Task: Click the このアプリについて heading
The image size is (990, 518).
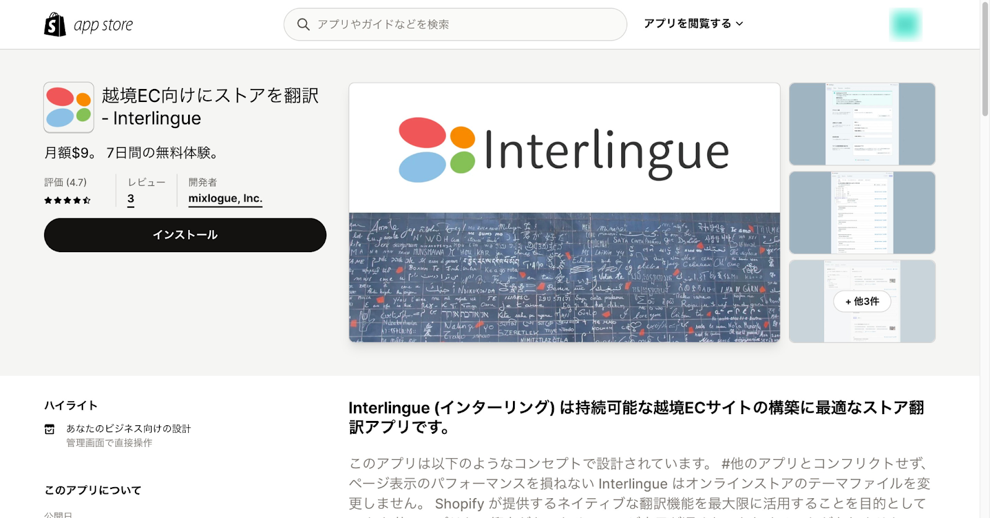Action: 93,490
